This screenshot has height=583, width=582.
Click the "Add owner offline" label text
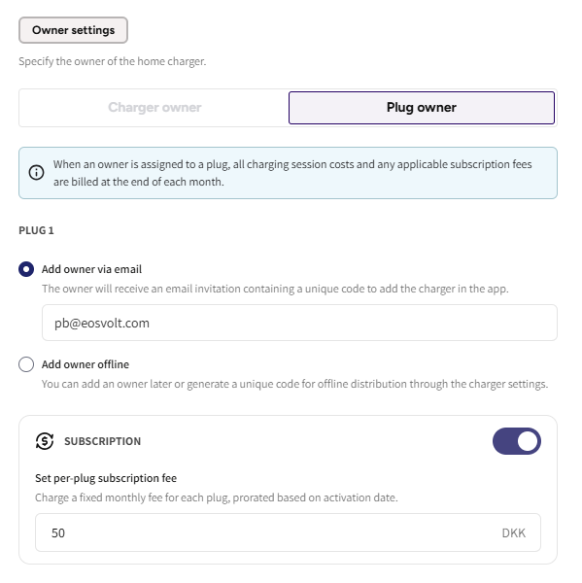point(86,364)
